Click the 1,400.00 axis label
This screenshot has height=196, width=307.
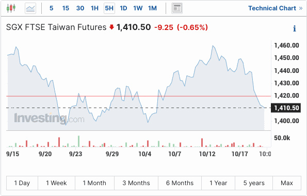click(x=286, y=120)
